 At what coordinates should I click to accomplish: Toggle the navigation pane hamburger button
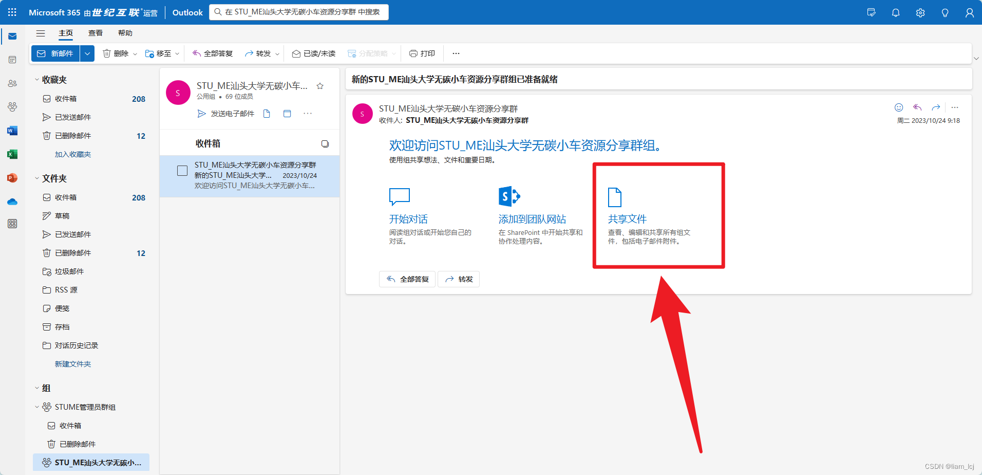41,33
